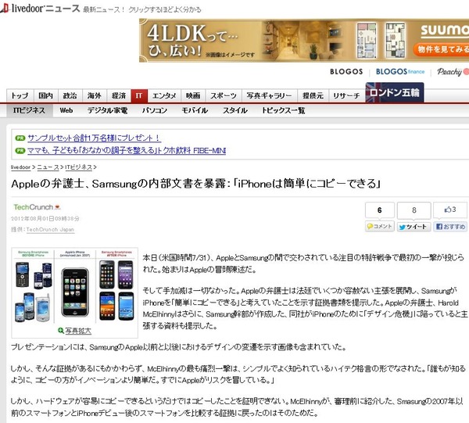
Task: Click the livedoor ニュース logo
Action: (40, 8)
